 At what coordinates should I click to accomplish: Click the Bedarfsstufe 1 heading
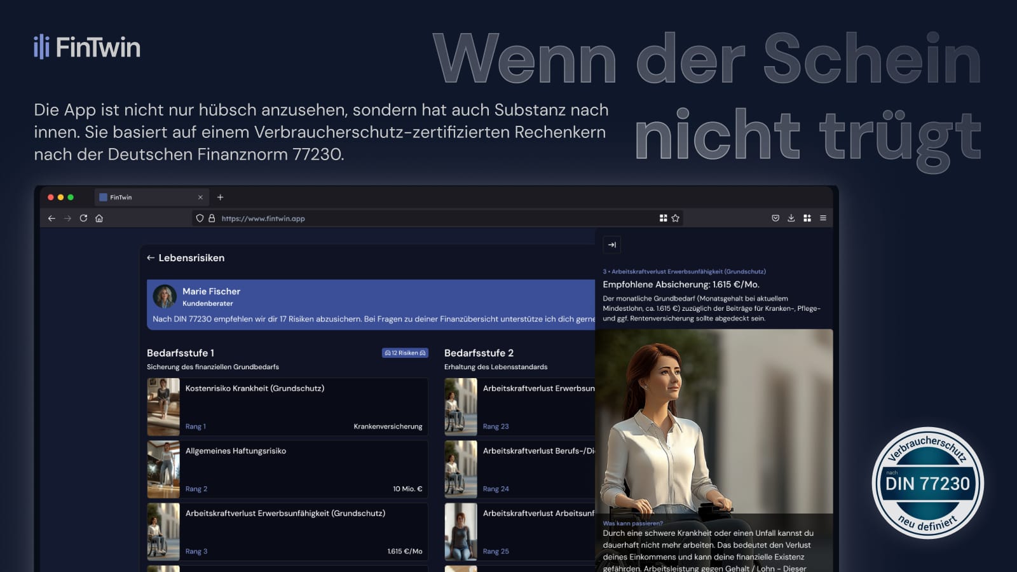181,353
